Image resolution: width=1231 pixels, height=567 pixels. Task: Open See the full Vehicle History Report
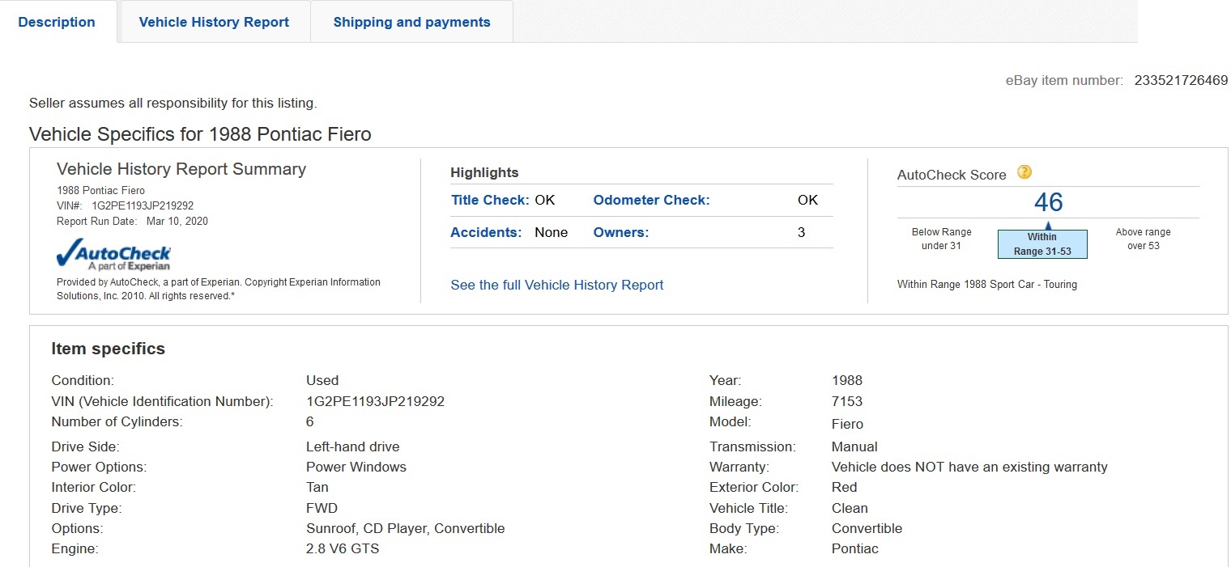tap(557, 285)
